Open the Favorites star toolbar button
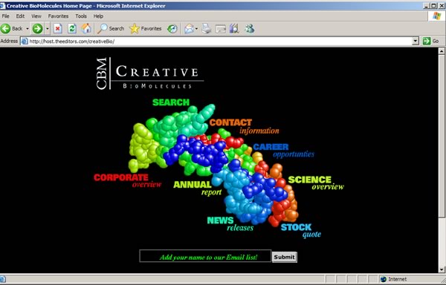This screenshot has height=285, width=446. click(146, 28)
